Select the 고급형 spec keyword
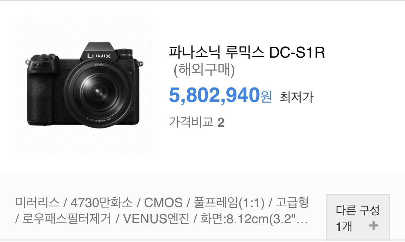Image resolution: width=405 pixels, height=242 pixels. coord(292,202)
